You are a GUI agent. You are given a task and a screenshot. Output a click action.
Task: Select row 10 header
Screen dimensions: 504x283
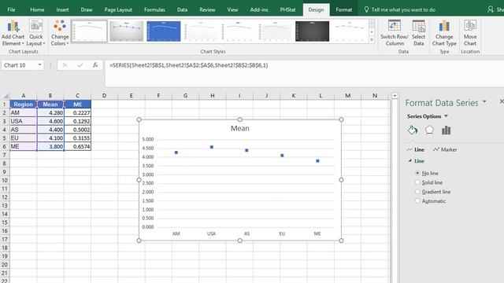pos(5,180)
